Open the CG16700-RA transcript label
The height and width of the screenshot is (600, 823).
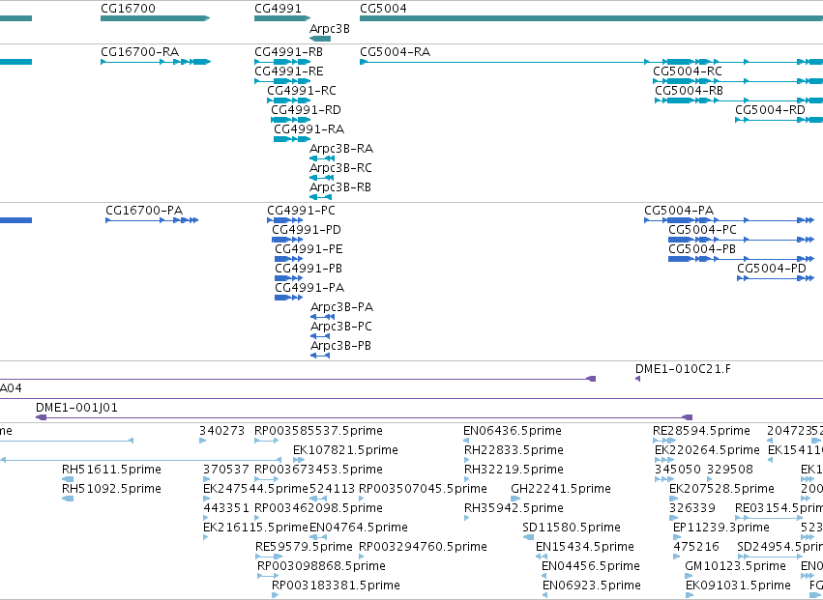(139, 52)
